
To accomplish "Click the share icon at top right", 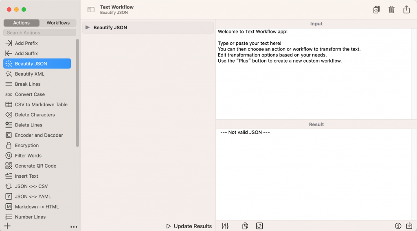I will pos(406,9).
